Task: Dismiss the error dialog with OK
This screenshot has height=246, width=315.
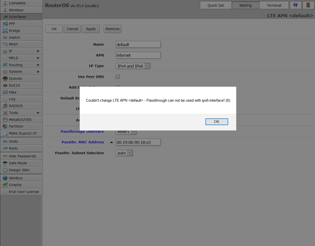Action: [217, 121]
